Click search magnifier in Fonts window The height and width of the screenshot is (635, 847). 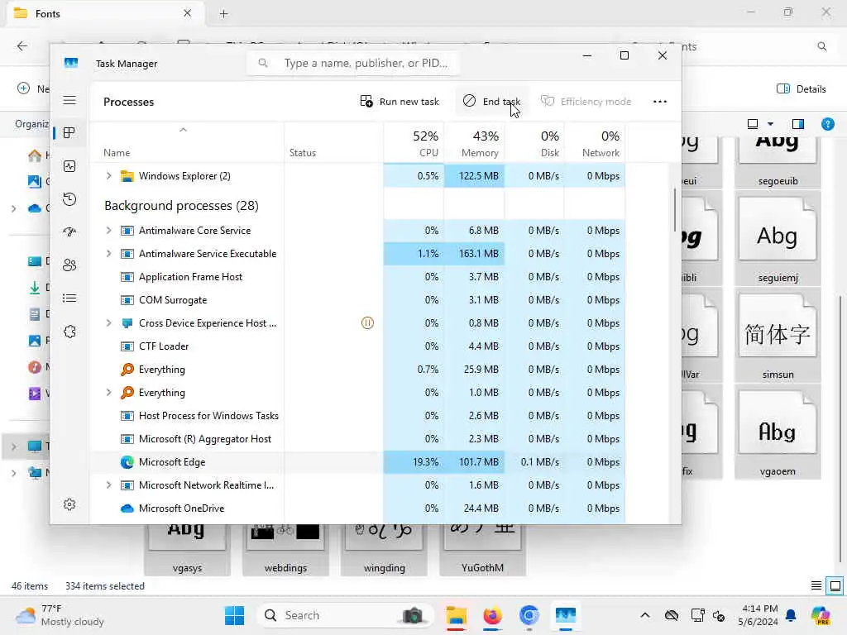click(x=821, y=46)
